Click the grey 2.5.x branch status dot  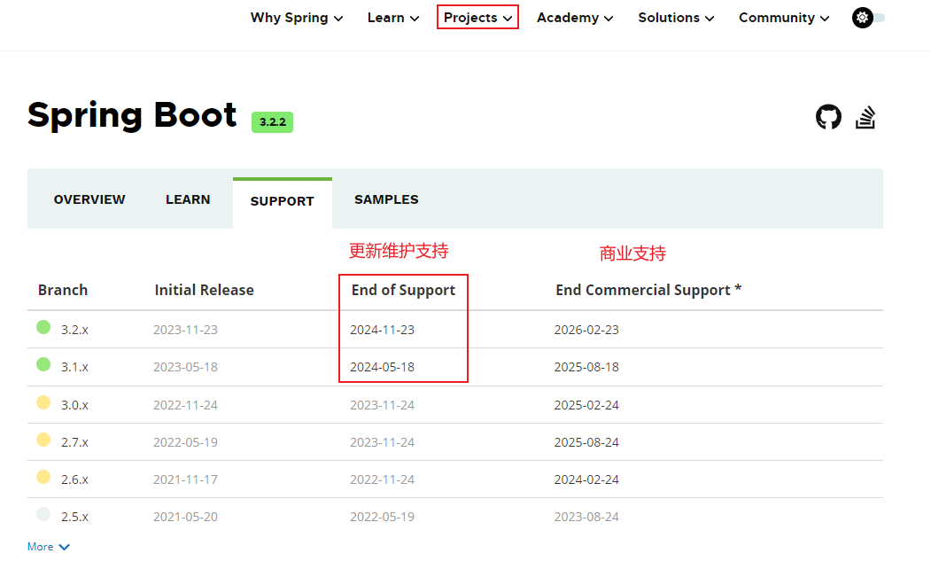[43, 515]
